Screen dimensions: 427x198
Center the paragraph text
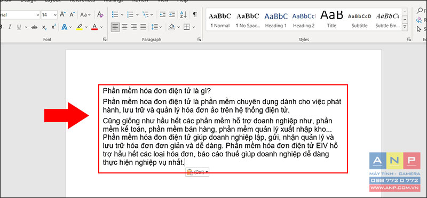click(x=124, y=27)
